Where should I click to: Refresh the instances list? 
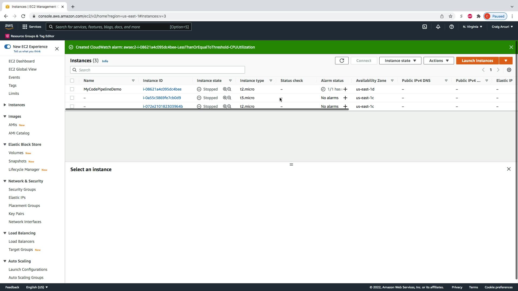(x=342, y=61)
